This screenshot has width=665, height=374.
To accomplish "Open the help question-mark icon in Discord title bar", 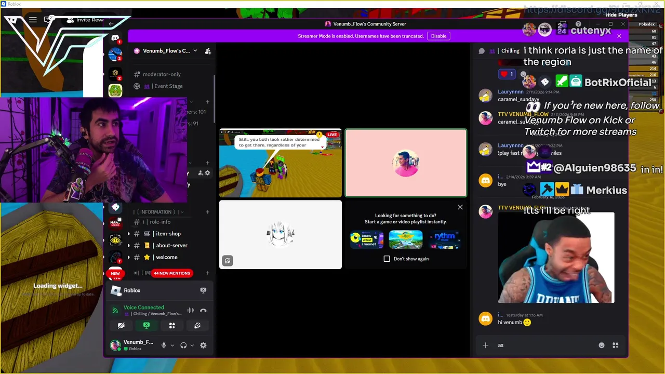I will coord(578,24).
